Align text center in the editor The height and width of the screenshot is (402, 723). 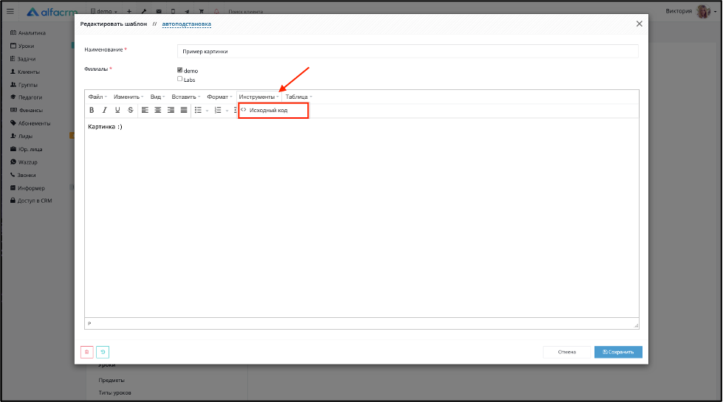(x=158, y=110)
